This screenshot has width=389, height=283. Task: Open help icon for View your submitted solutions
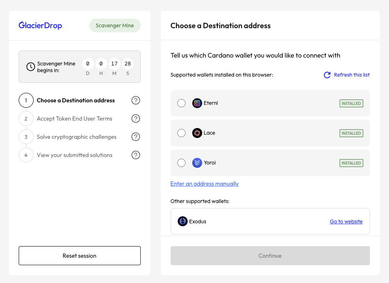(136, 155)
